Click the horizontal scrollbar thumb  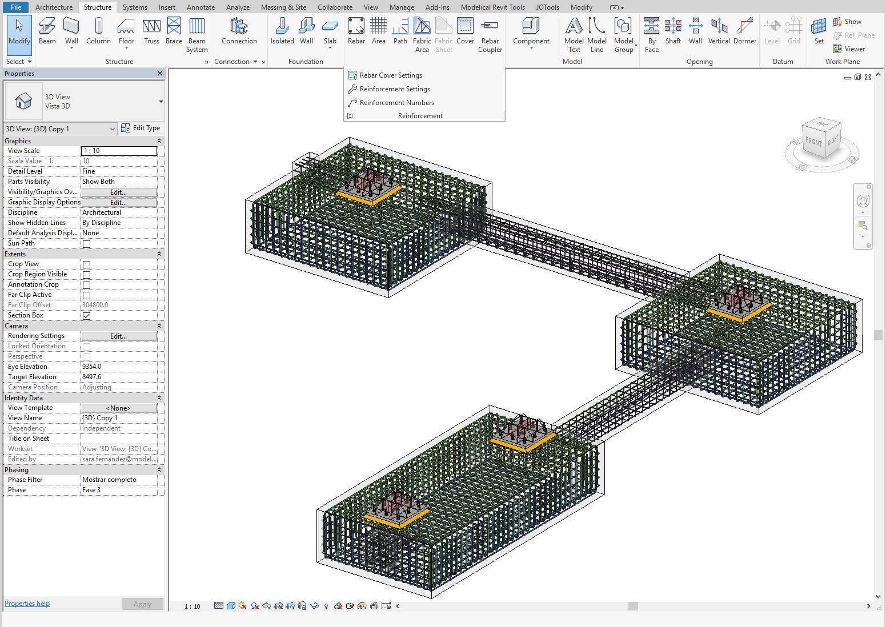click(x=633, y=606)
